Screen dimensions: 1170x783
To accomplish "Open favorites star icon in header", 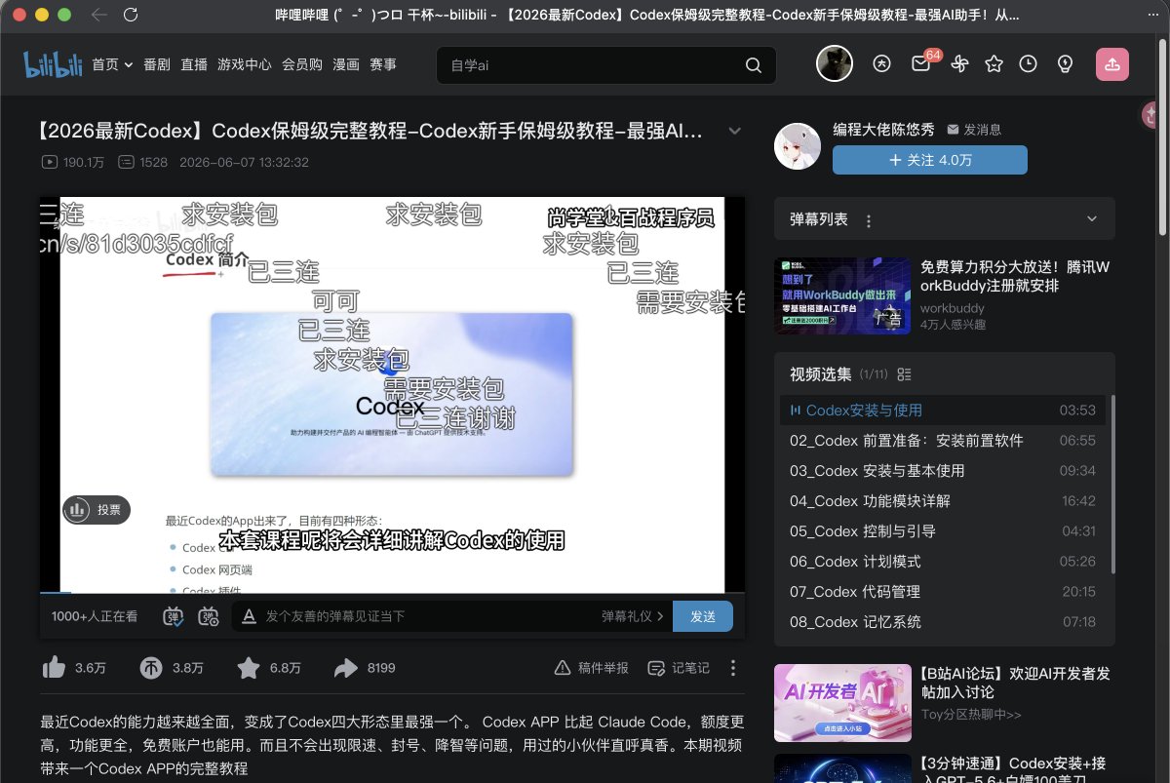I will click(x=994, y=64).
